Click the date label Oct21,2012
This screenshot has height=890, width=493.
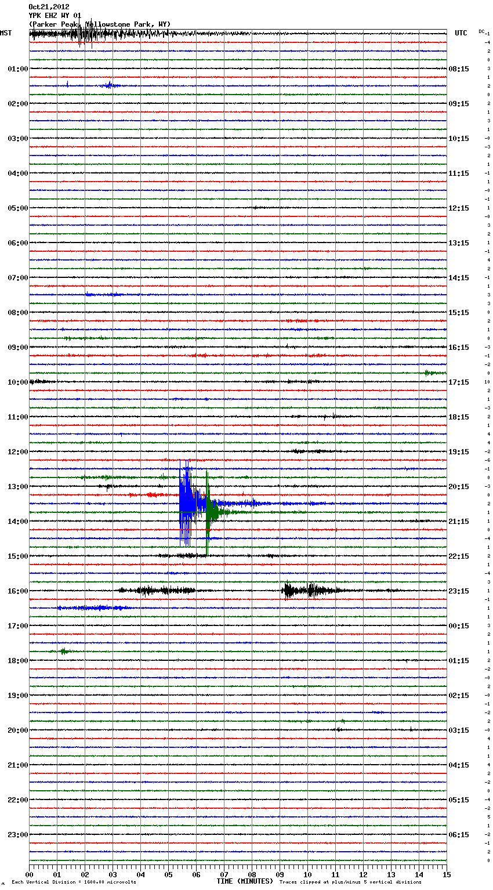(49, 7)
